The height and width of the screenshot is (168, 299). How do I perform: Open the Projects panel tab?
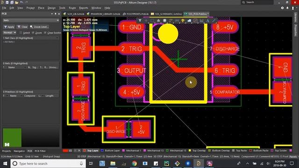7,151
